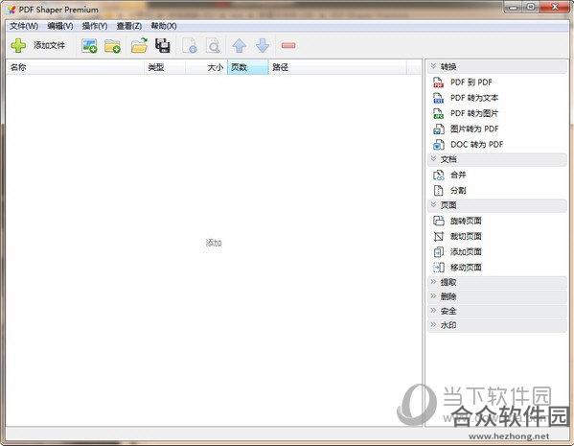Viewport: 574px width, 446px height.
Task: Click the red remove minus icon
Action: tap(288, 45)
